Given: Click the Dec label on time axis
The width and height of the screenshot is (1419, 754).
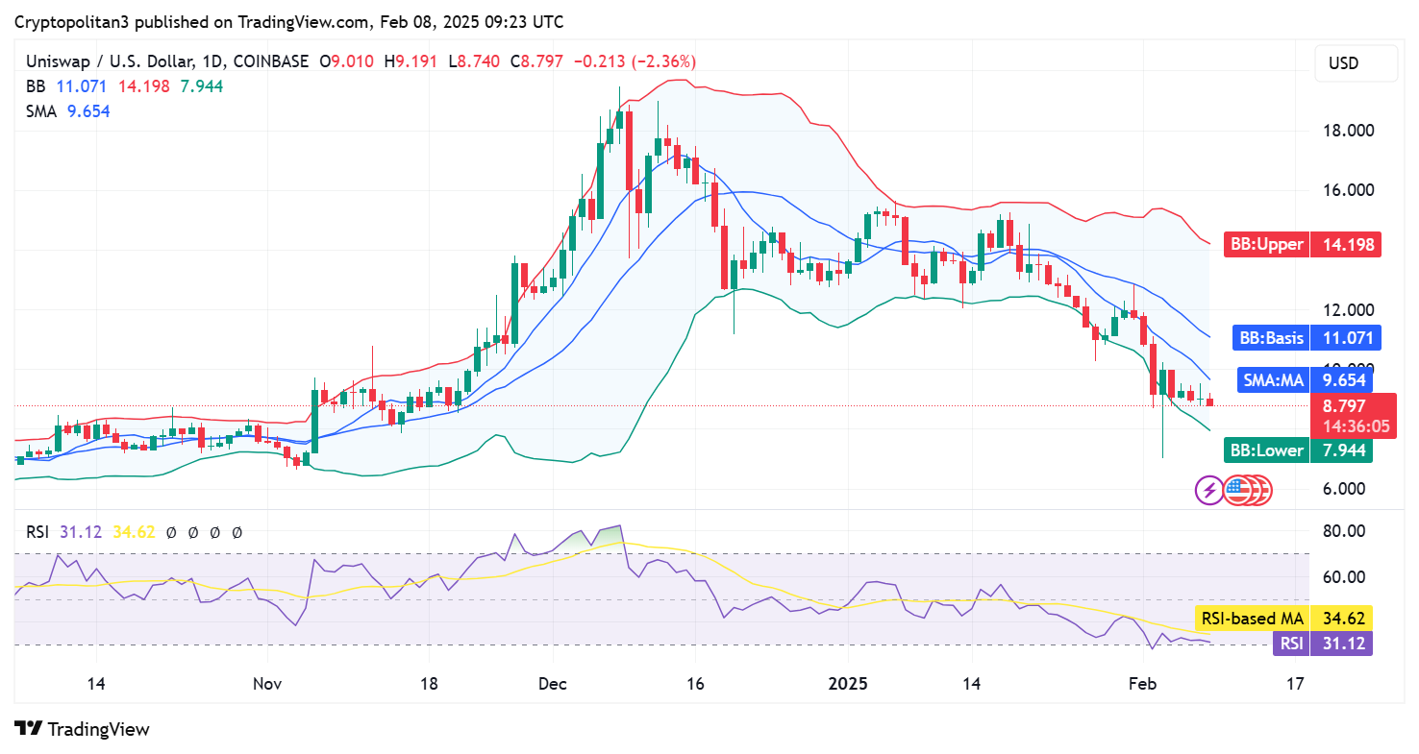Looking at the screenshot, I should coord(553,684).
